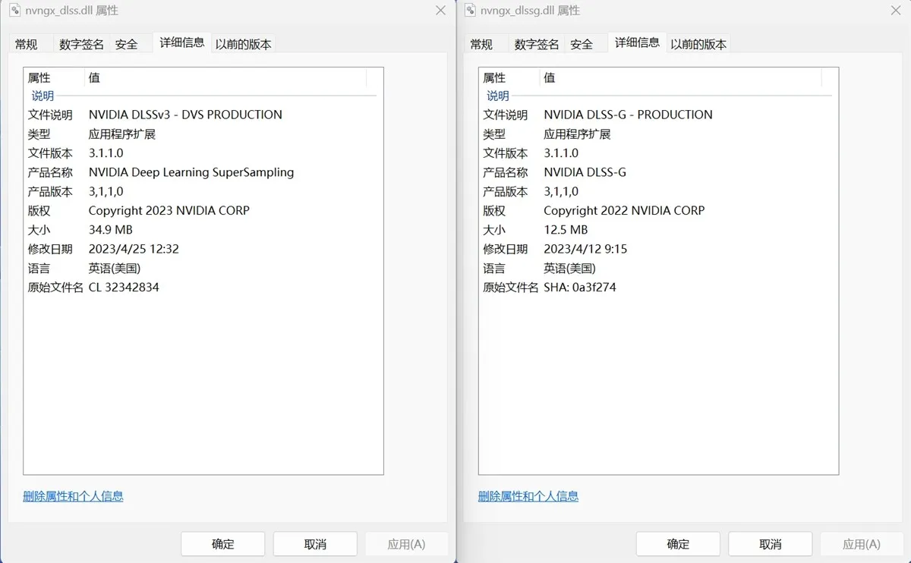Select 文件版本 row in nvngx_dlss.dll window
This screenshot has width=911, height=563.
tap(202, 153)
